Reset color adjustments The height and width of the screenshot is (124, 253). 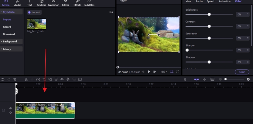click(242, 72)
